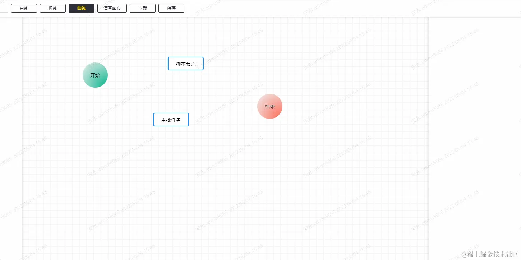
Task: Select the red 结束 end node
Action: coord(270,106)
